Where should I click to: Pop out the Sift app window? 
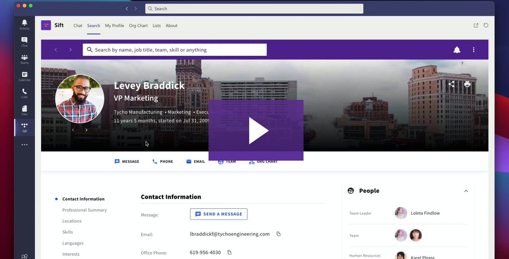pyautogui.click(x=476, y=25)
